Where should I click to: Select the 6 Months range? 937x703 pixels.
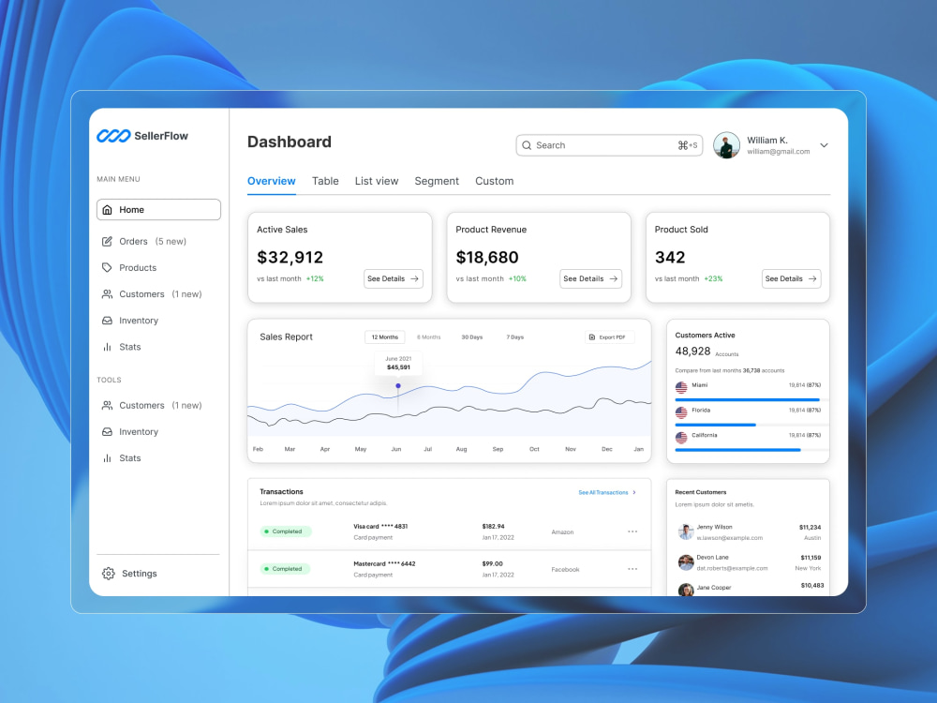click(428, 337)
